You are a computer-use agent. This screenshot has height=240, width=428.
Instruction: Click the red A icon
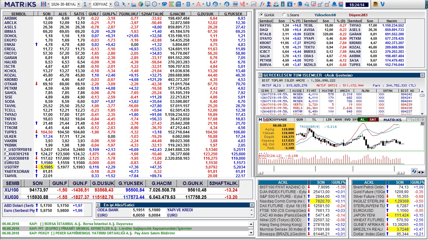pyautogui.click(x=198, y=4)
